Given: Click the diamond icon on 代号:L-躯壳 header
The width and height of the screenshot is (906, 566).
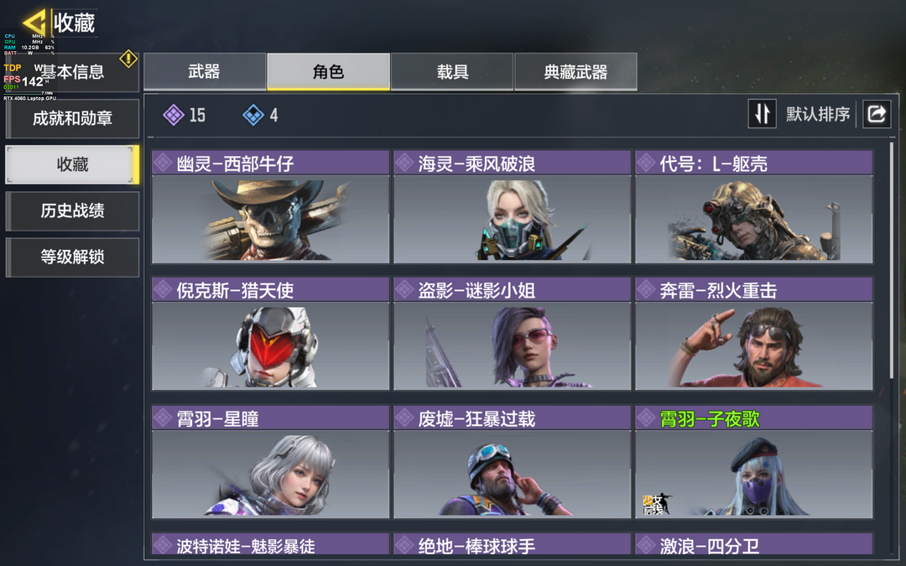Looking at the screenshot, I should click(x=646, y=163).
